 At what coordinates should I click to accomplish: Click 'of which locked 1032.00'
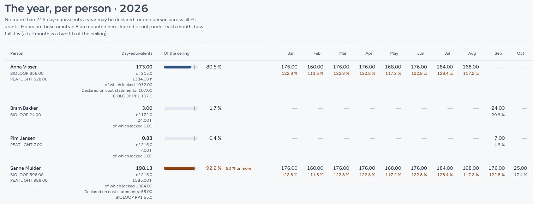pyautogui.click(x=128, y=85)
